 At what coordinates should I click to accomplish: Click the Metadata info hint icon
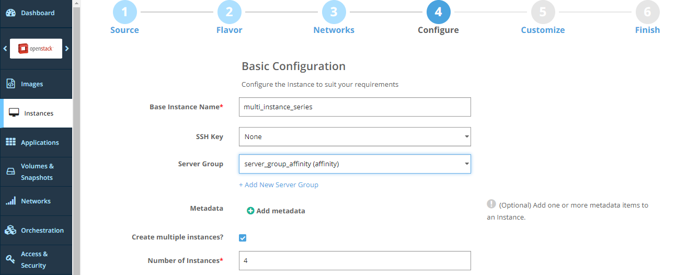coord(491,204)
